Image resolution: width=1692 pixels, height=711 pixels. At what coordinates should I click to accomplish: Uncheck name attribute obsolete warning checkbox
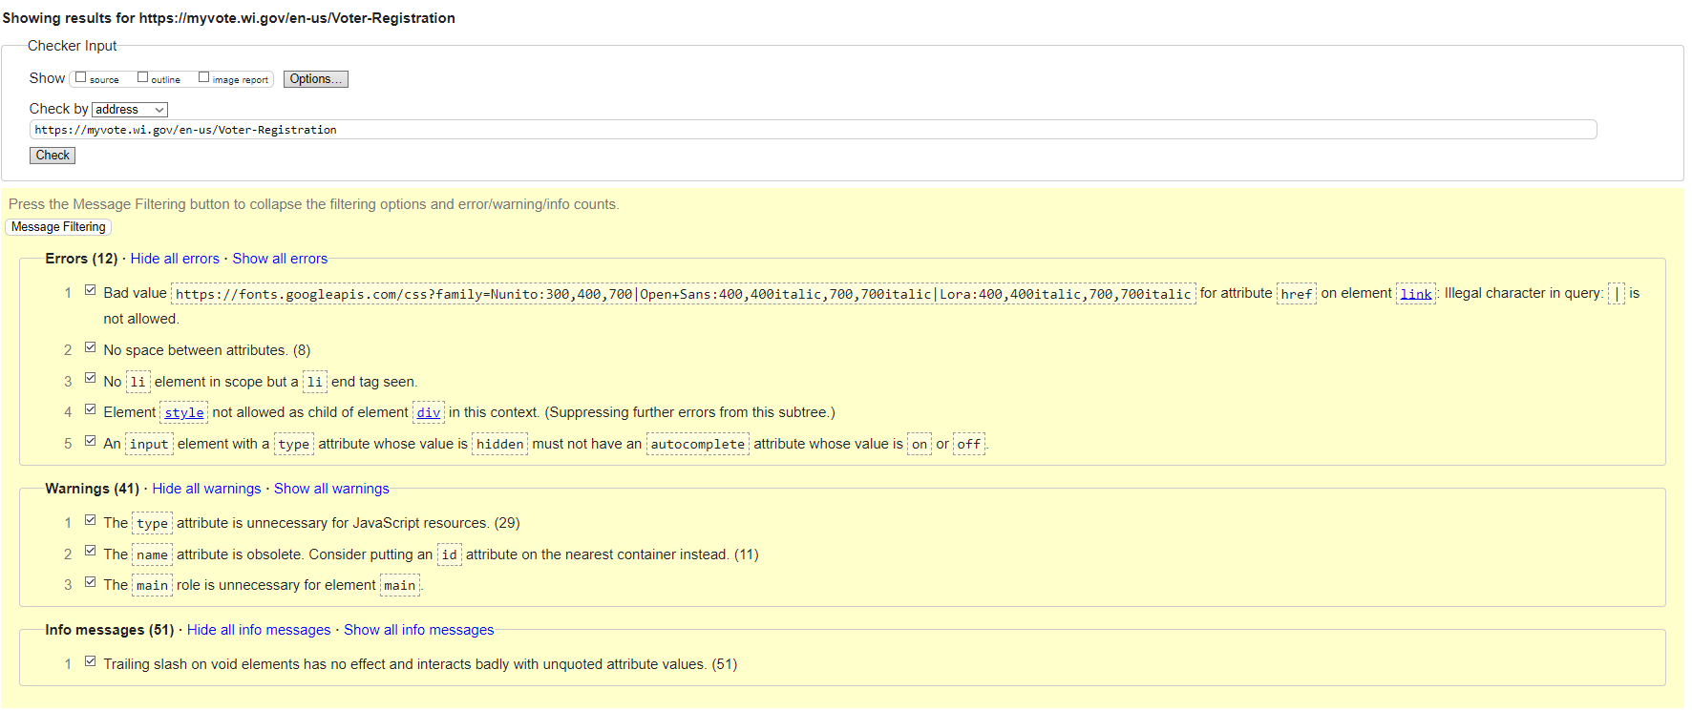(91, 551)
